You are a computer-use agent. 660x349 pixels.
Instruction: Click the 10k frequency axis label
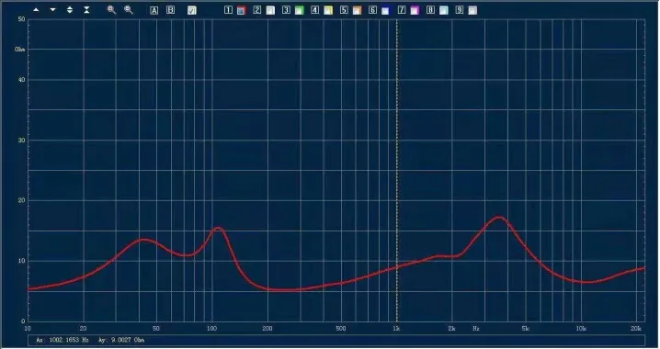[x=581, y=329]
